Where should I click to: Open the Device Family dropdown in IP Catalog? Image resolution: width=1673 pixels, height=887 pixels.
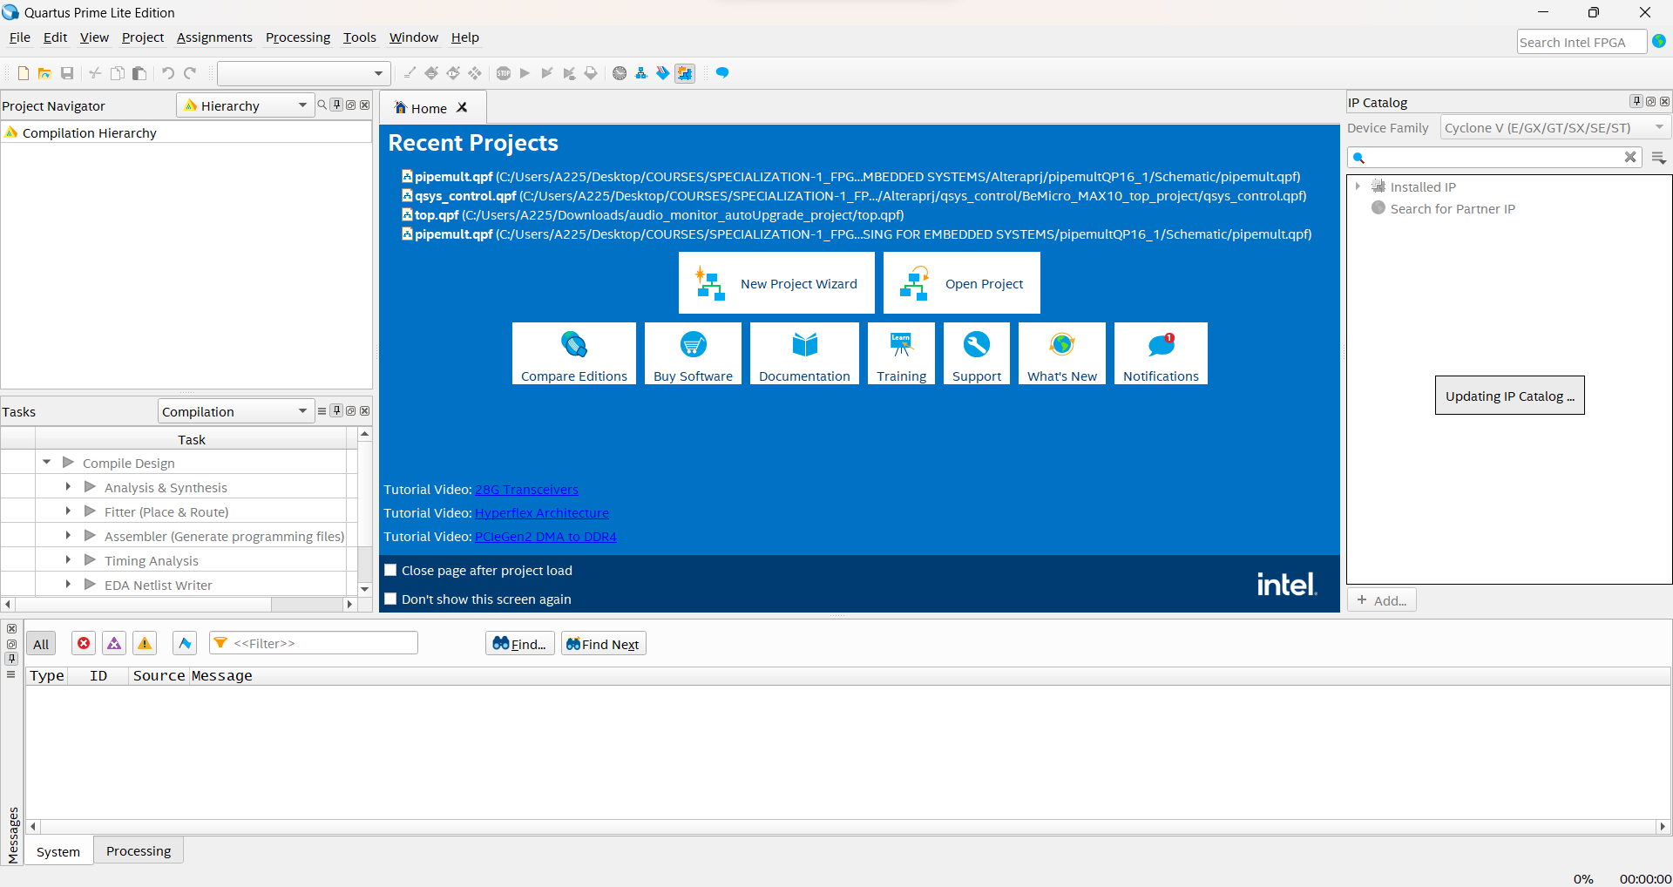point(1658,127)
